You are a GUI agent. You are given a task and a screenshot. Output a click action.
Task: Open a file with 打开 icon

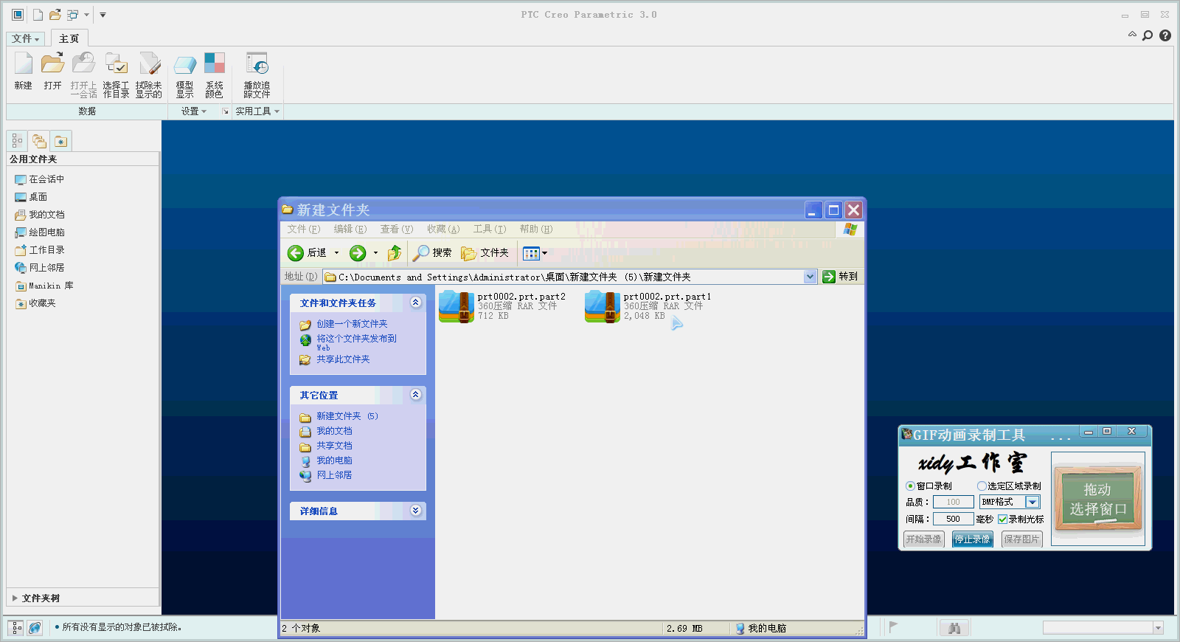(x=52, y=72)
